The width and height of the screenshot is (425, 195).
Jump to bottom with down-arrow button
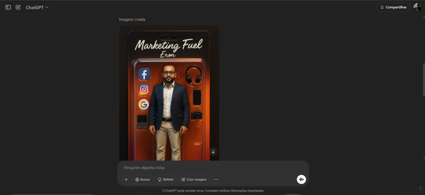(213, 152)
